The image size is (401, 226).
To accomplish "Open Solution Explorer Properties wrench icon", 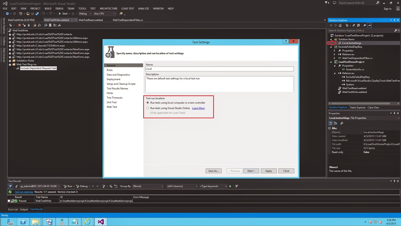I will point(365,25).
